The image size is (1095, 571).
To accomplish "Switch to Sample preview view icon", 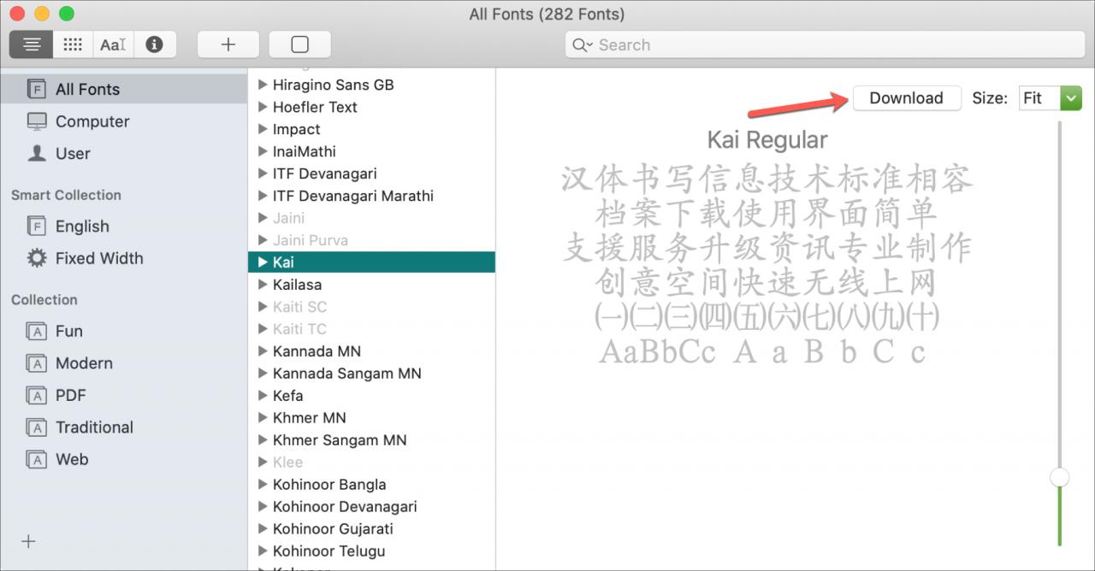I will (x=32, y=44).
